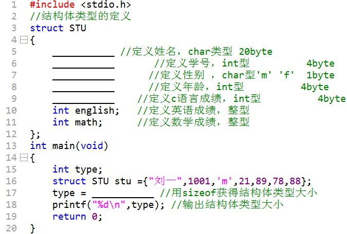Click the comment //定义年龄, int型
This screenshot has width=347, height=234.
(196, 87)
